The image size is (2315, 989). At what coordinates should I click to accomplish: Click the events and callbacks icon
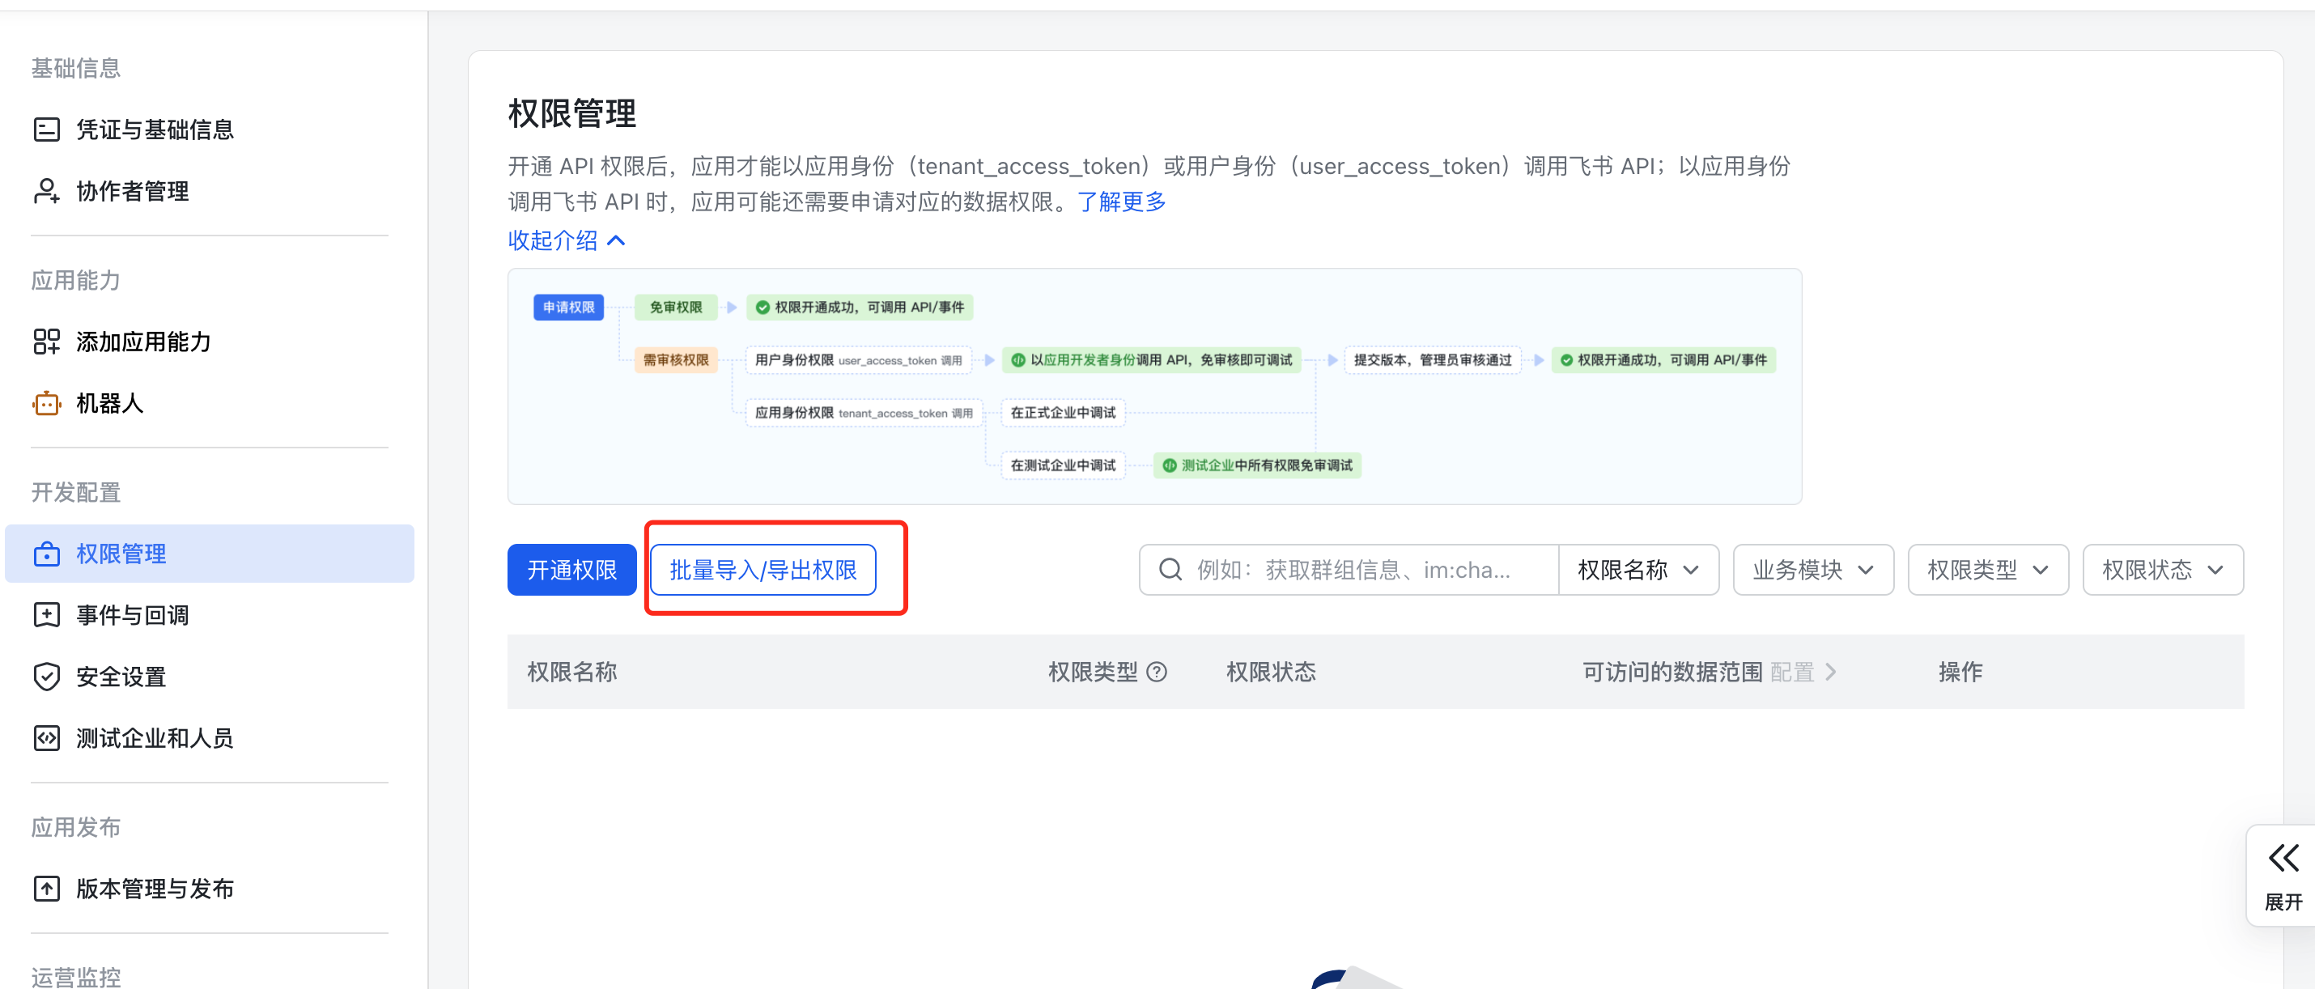click(x=47, y=615)
